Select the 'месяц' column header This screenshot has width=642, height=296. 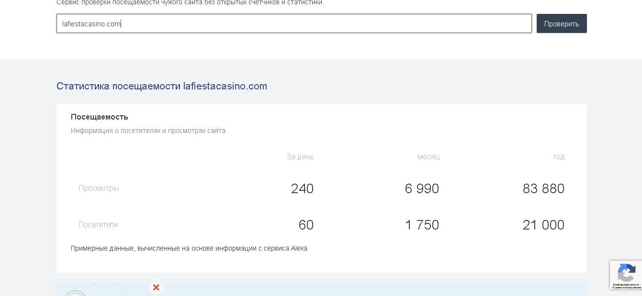point(428,156)
